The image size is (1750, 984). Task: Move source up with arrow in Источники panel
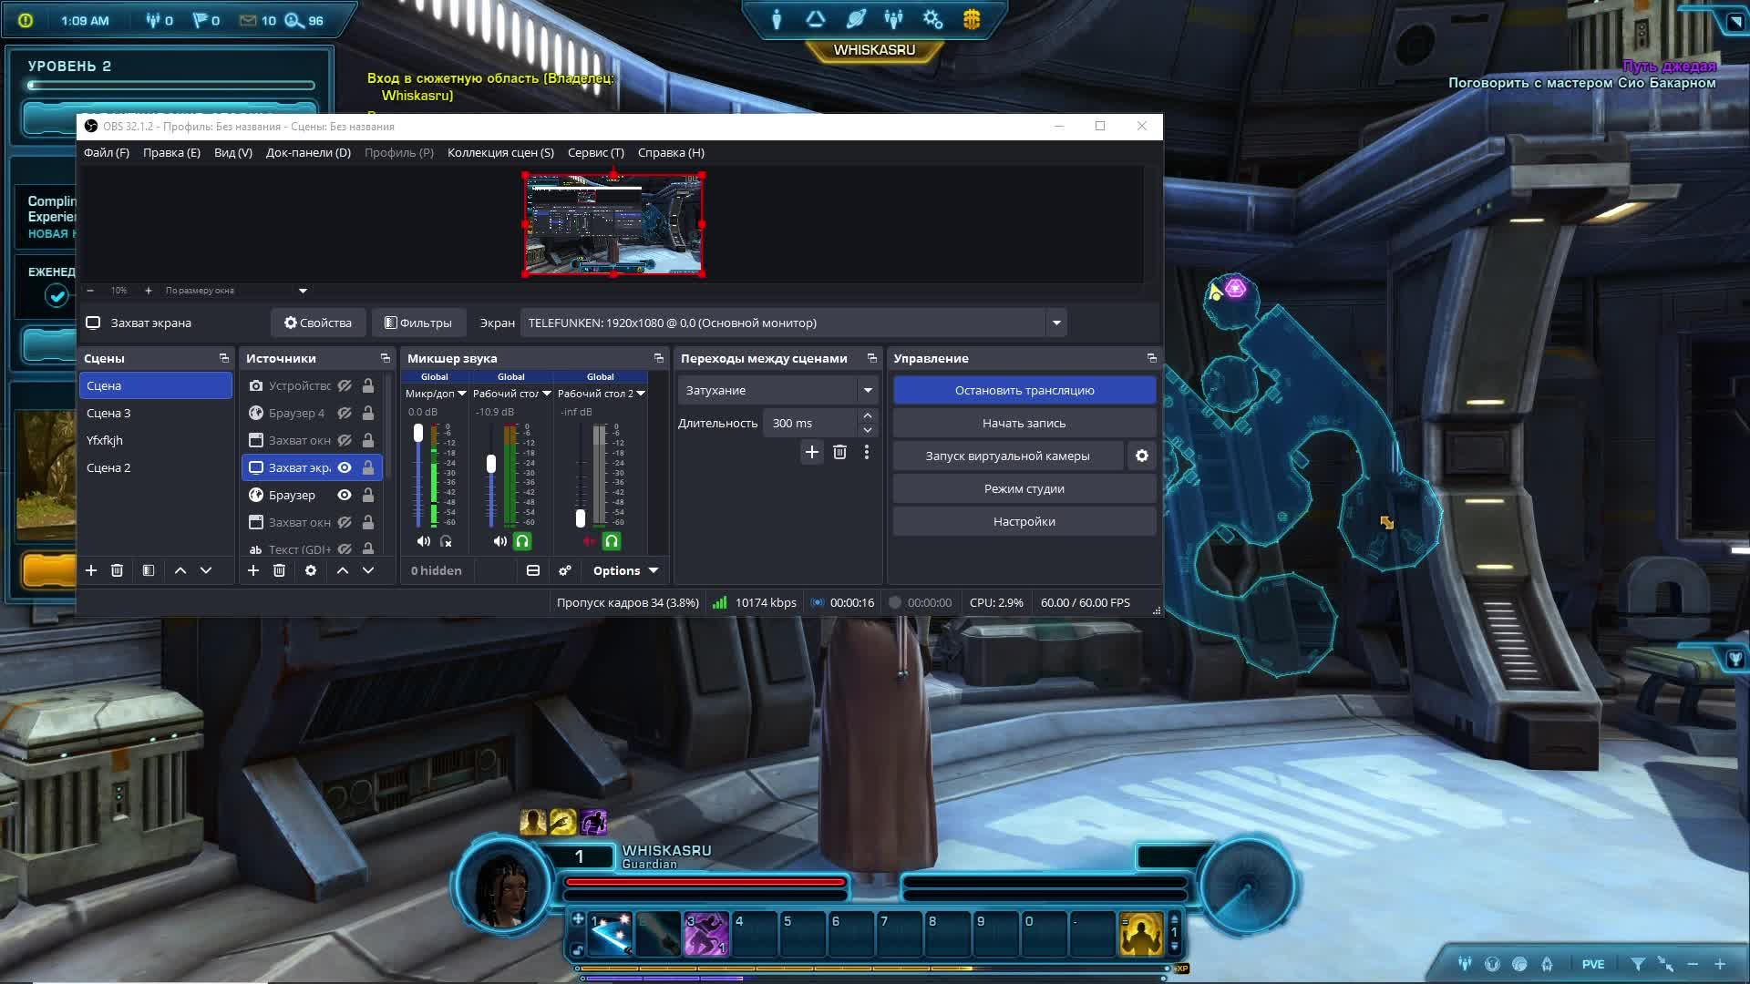tap(343, 570)
